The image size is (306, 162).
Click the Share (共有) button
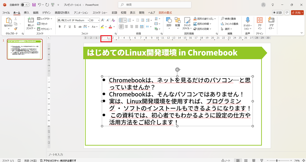[297, 13]
